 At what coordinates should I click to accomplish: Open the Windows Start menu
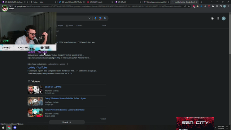coord(3,127)
